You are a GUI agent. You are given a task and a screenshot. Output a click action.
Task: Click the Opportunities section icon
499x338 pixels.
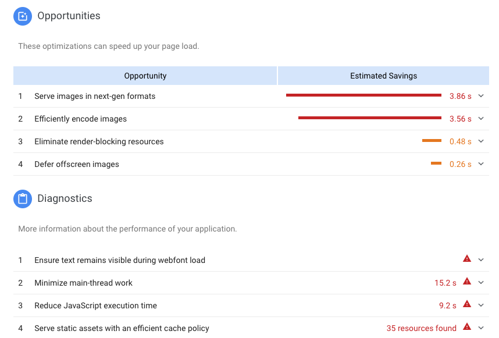point(23,16)
